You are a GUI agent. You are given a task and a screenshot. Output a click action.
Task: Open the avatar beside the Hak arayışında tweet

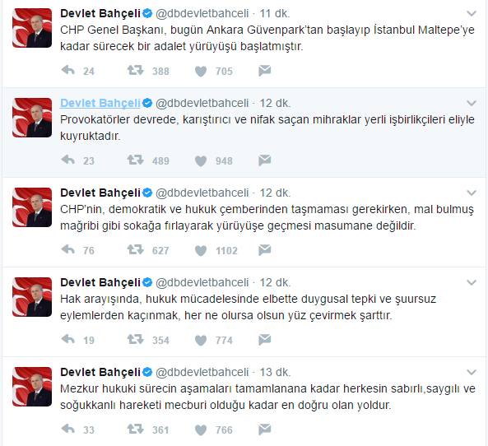tap(32, 297)
